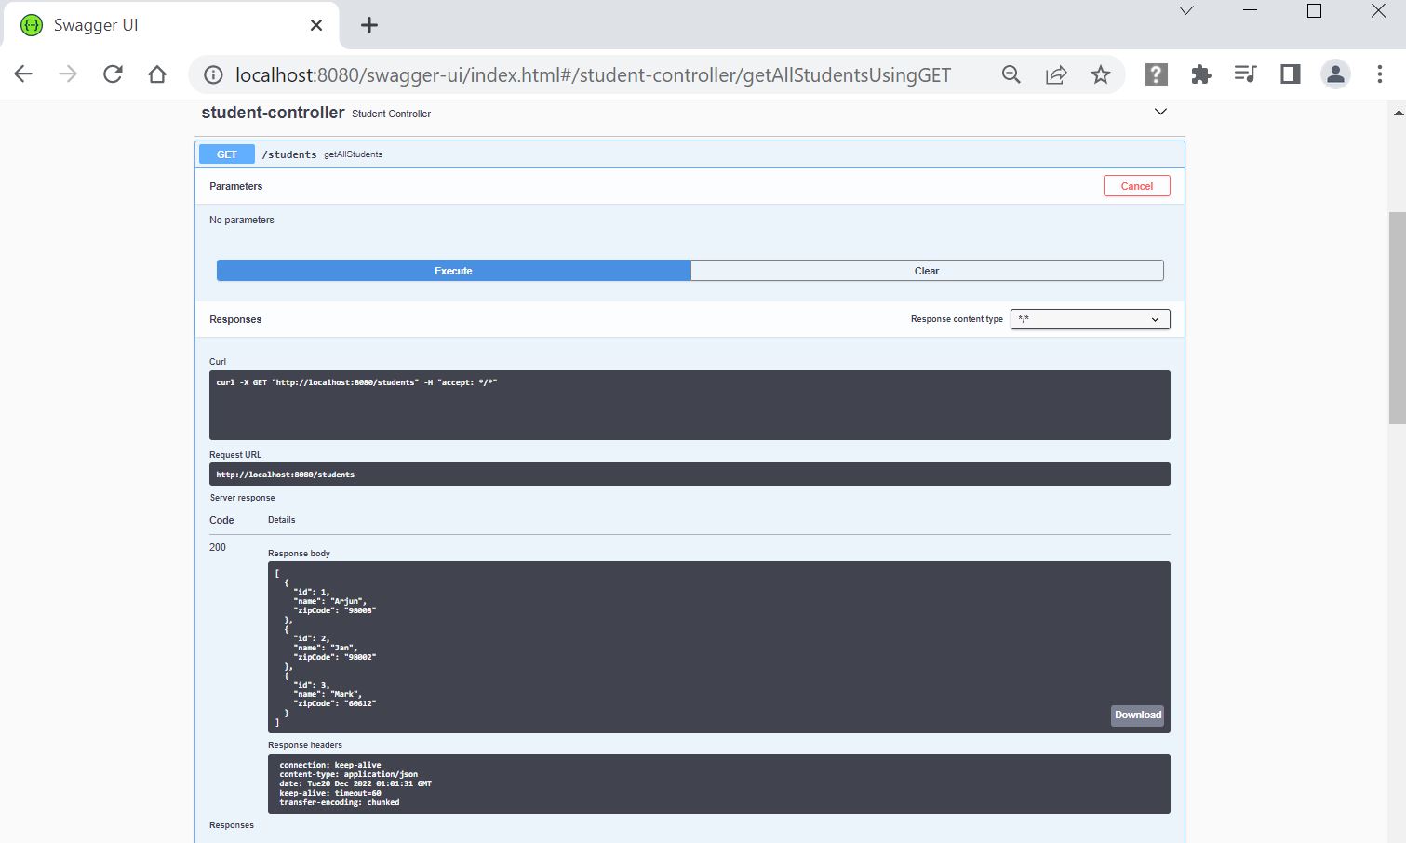Viewport: 1406px width, 843px height.
Task: Close the Swagger UI tab
Action: pyautogui.click(x=316, y=25)
